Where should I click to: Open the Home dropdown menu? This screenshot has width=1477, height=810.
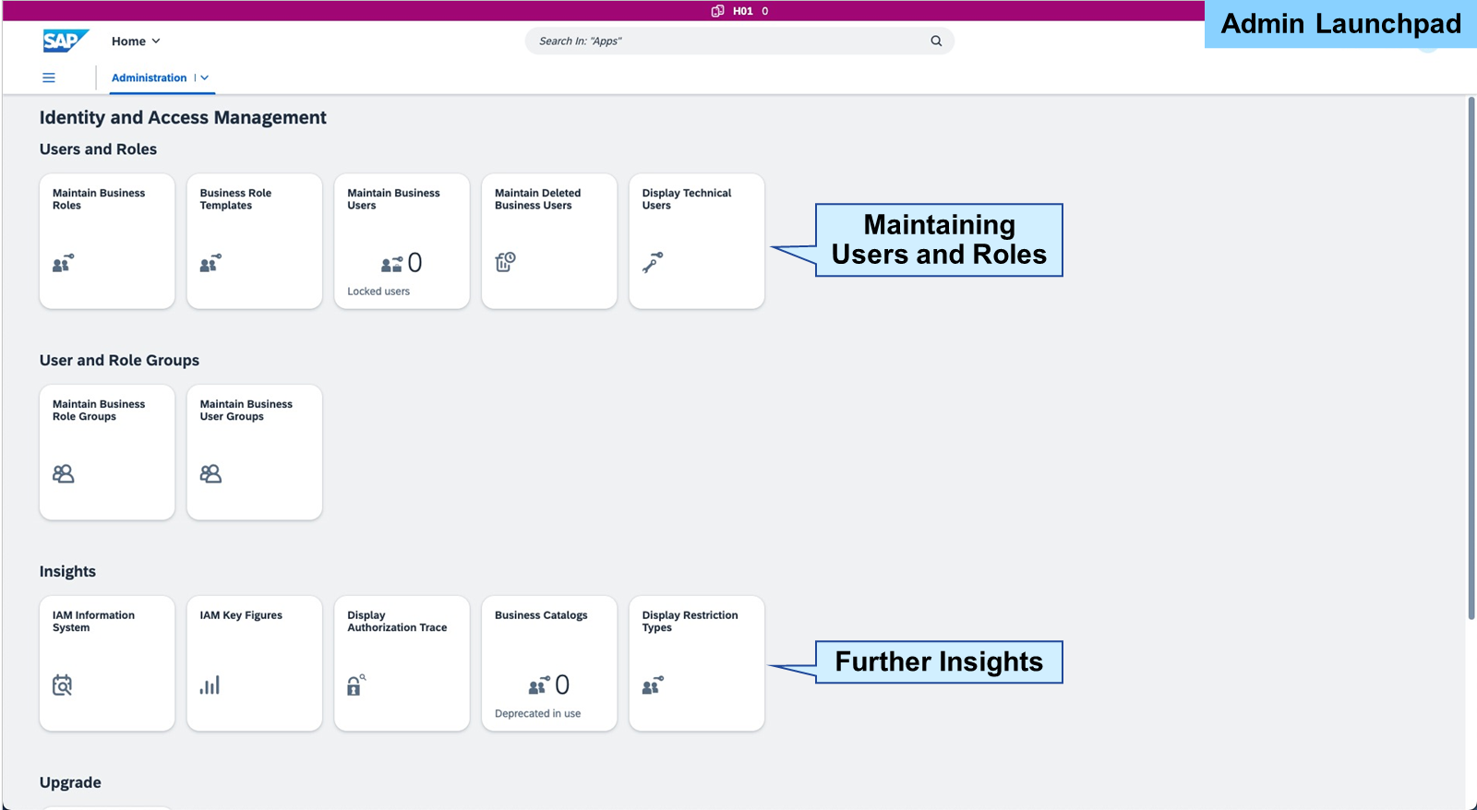pos(136,41)
